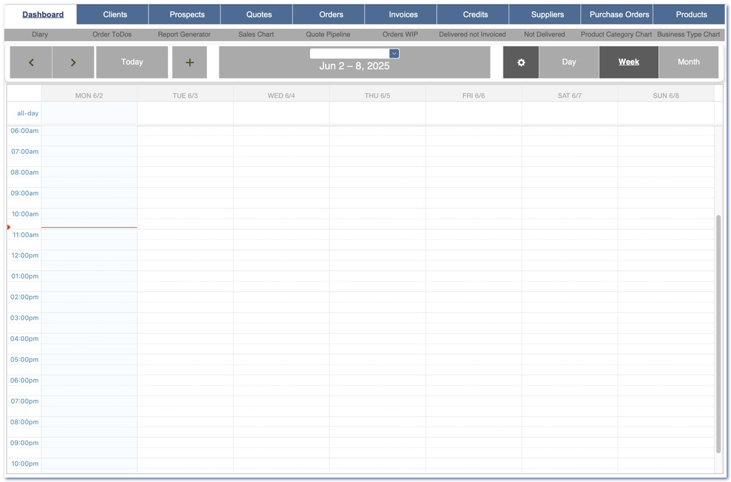Viewport: 731px width, 482px height.
Task: Open calendar settings gear icon
Action: point(521,62)
